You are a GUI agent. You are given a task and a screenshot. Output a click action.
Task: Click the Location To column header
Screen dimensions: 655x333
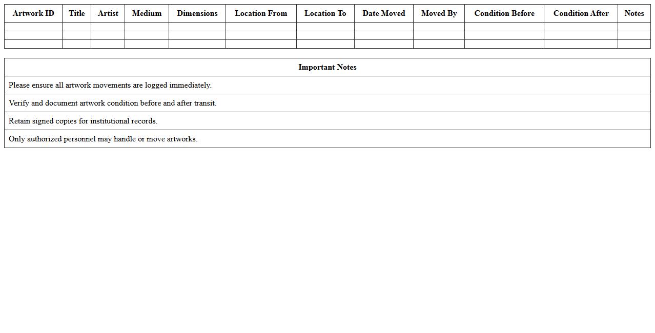click(325, 13)
